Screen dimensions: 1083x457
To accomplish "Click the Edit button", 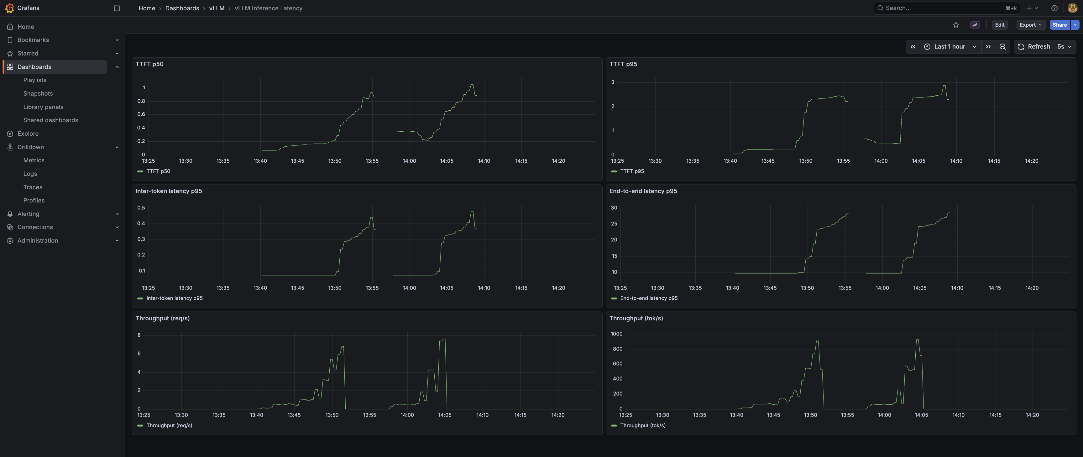I will pos(1000,24).
